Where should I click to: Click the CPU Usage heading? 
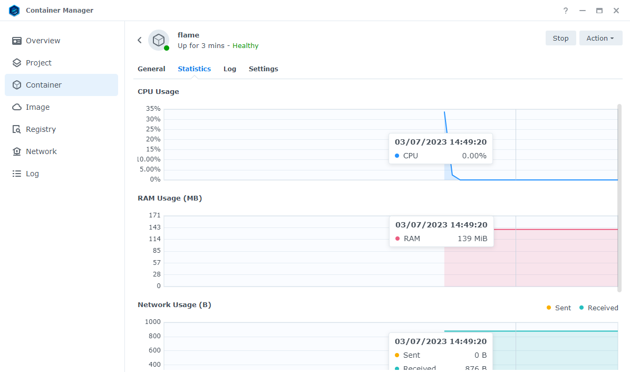pyautogui.click(x=158, y=92)
